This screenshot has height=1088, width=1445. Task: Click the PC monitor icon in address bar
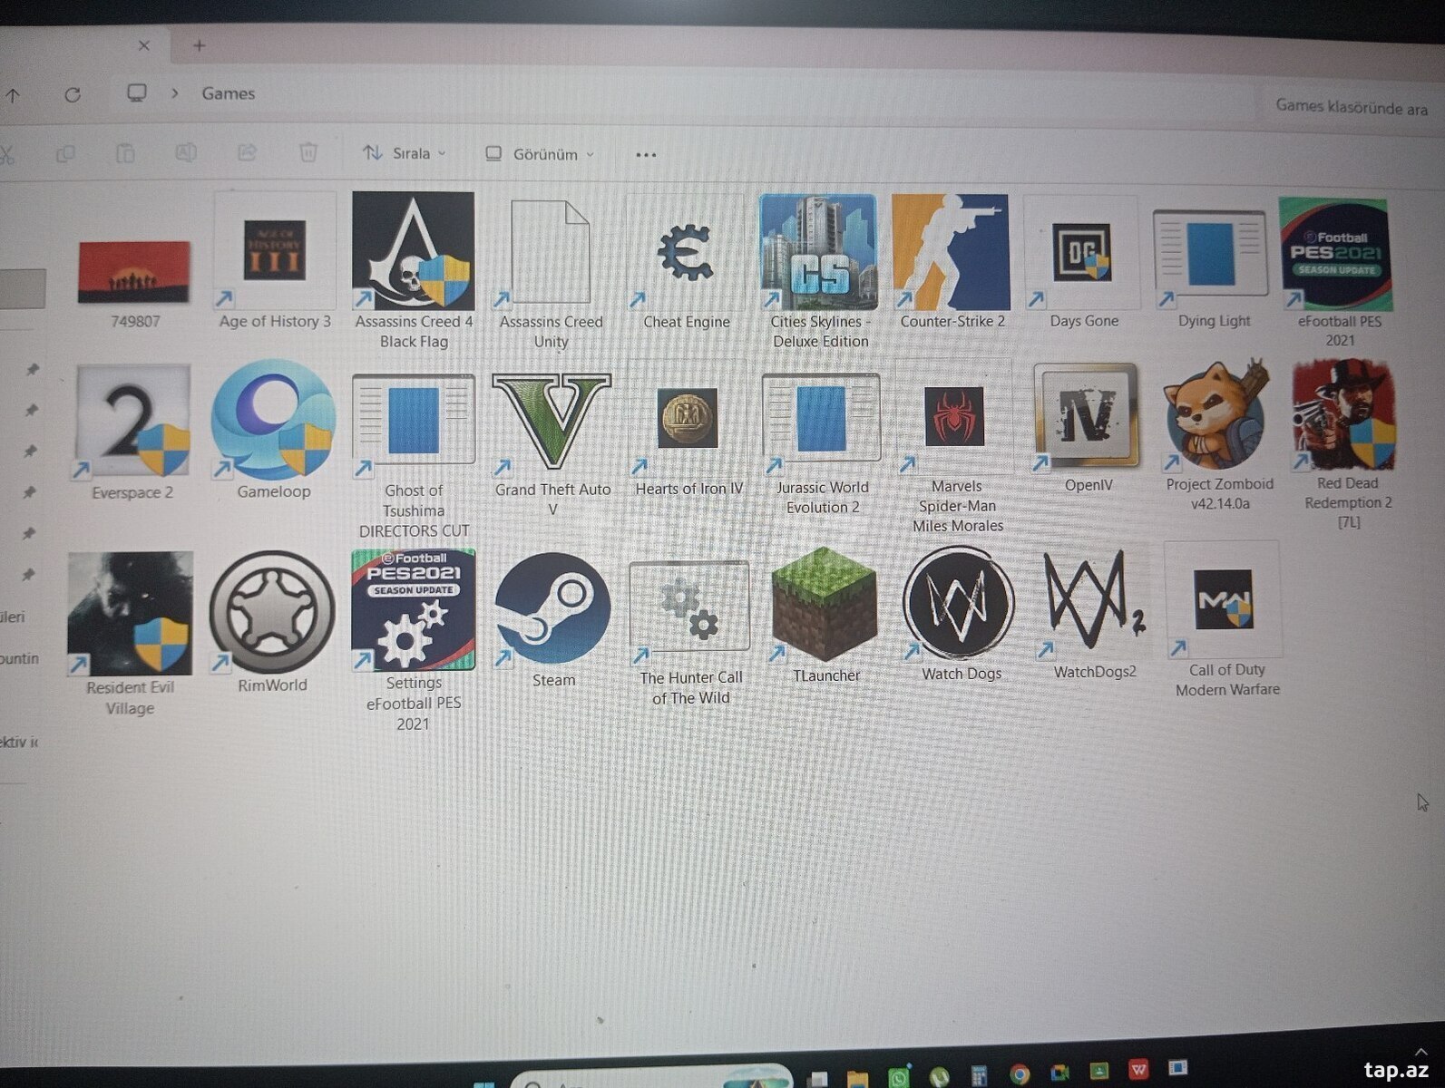click(137, 93)
